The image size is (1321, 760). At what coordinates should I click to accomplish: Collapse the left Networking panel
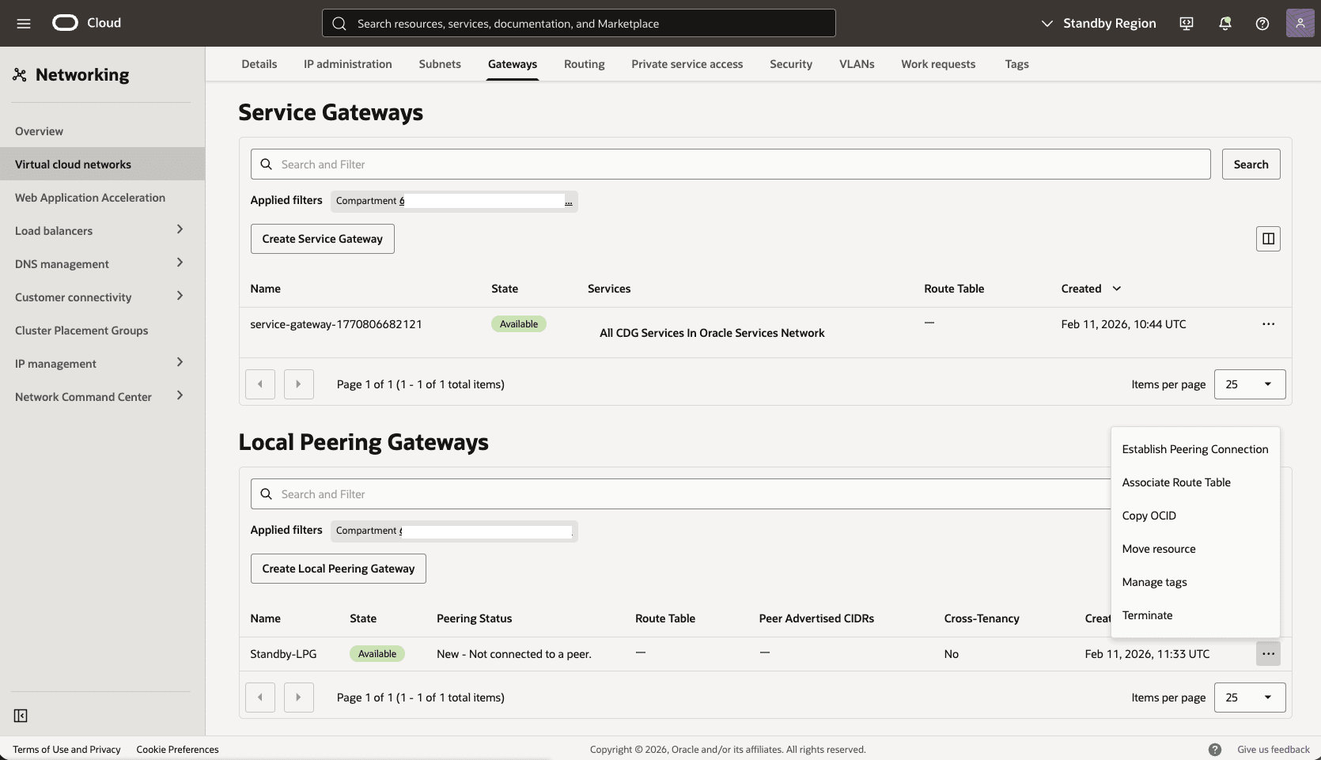point(21,716)
